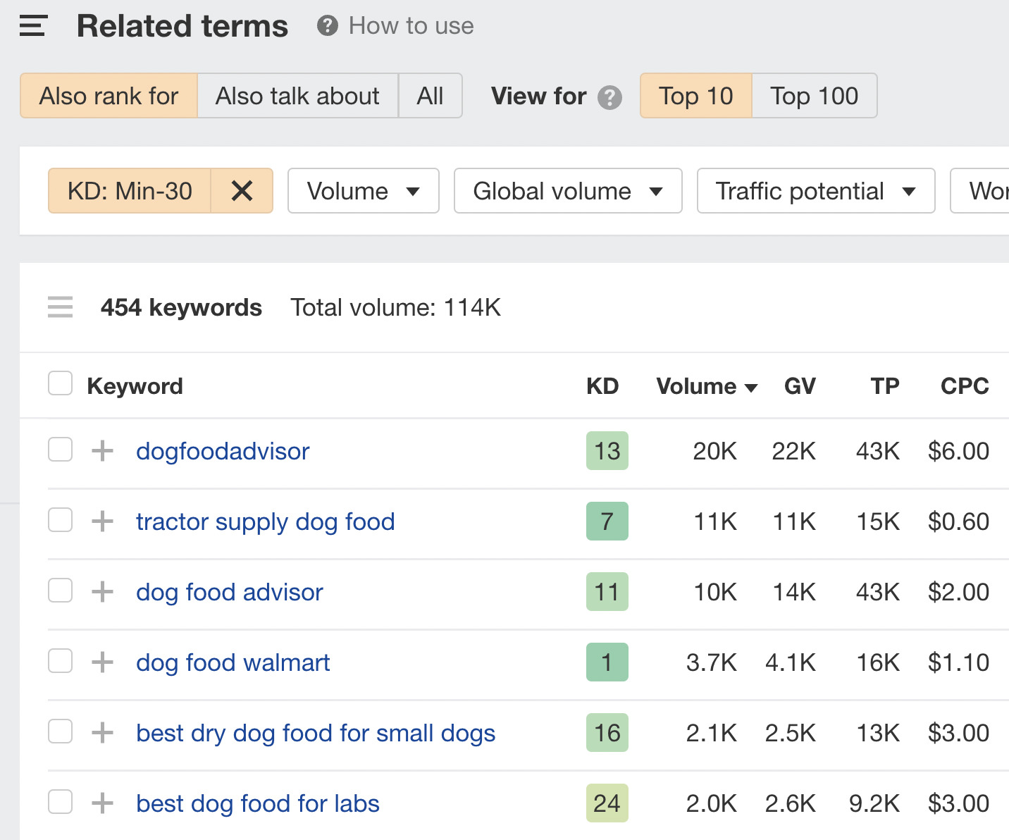Expand the Traffic potential filter
Image resolution: width=1009 pixels, height=840 pixels.
pyautogui.click(x=815, y=190)
